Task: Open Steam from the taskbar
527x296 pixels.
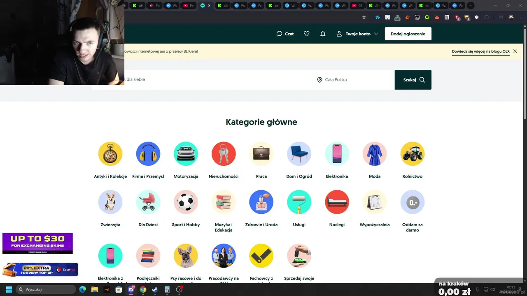Action: click(155, 289)
